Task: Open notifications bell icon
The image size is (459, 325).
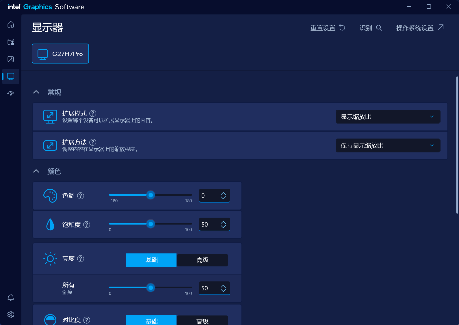Action: [11, 297]
